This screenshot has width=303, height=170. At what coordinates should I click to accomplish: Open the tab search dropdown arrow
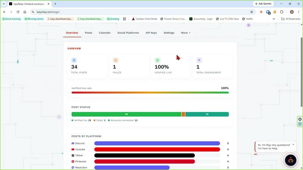(x=4, y=4)
